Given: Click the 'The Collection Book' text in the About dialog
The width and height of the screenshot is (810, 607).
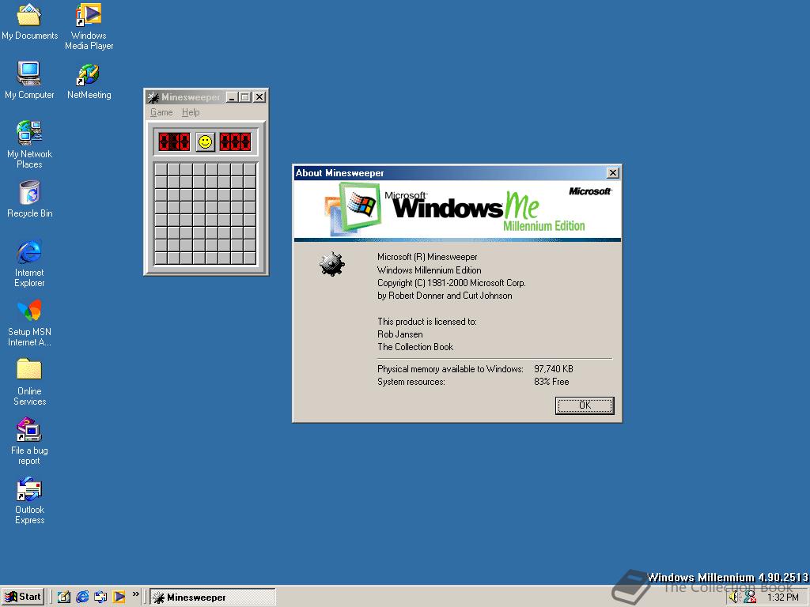Looking at the screenshot, I should pos(414,347).
